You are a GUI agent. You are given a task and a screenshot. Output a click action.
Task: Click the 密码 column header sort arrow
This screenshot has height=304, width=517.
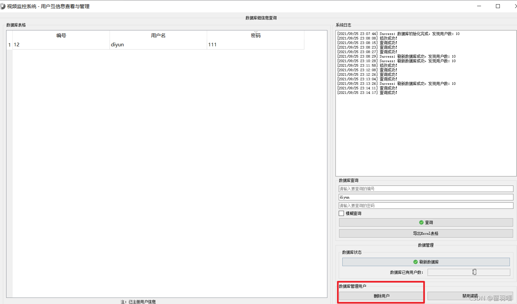tap(256, 32)
